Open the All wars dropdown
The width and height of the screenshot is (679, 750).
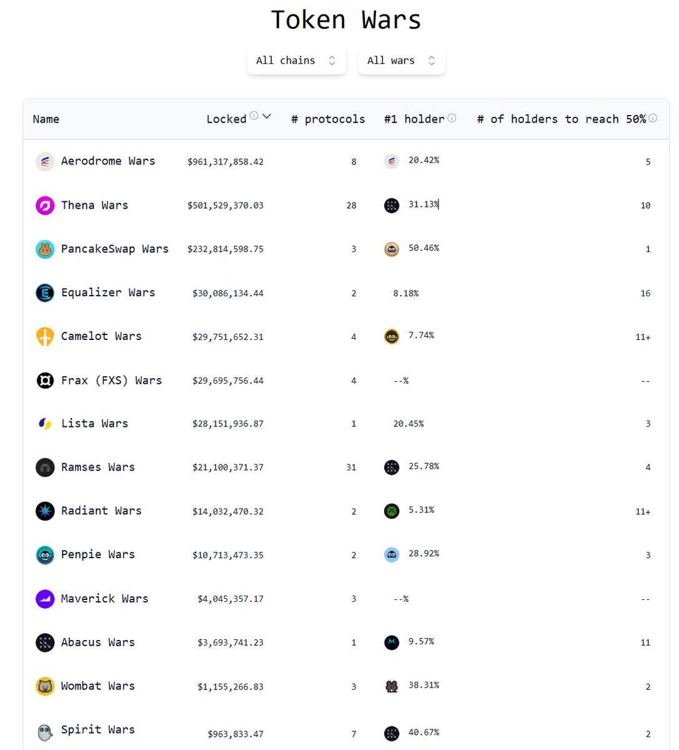pos(400,60)
